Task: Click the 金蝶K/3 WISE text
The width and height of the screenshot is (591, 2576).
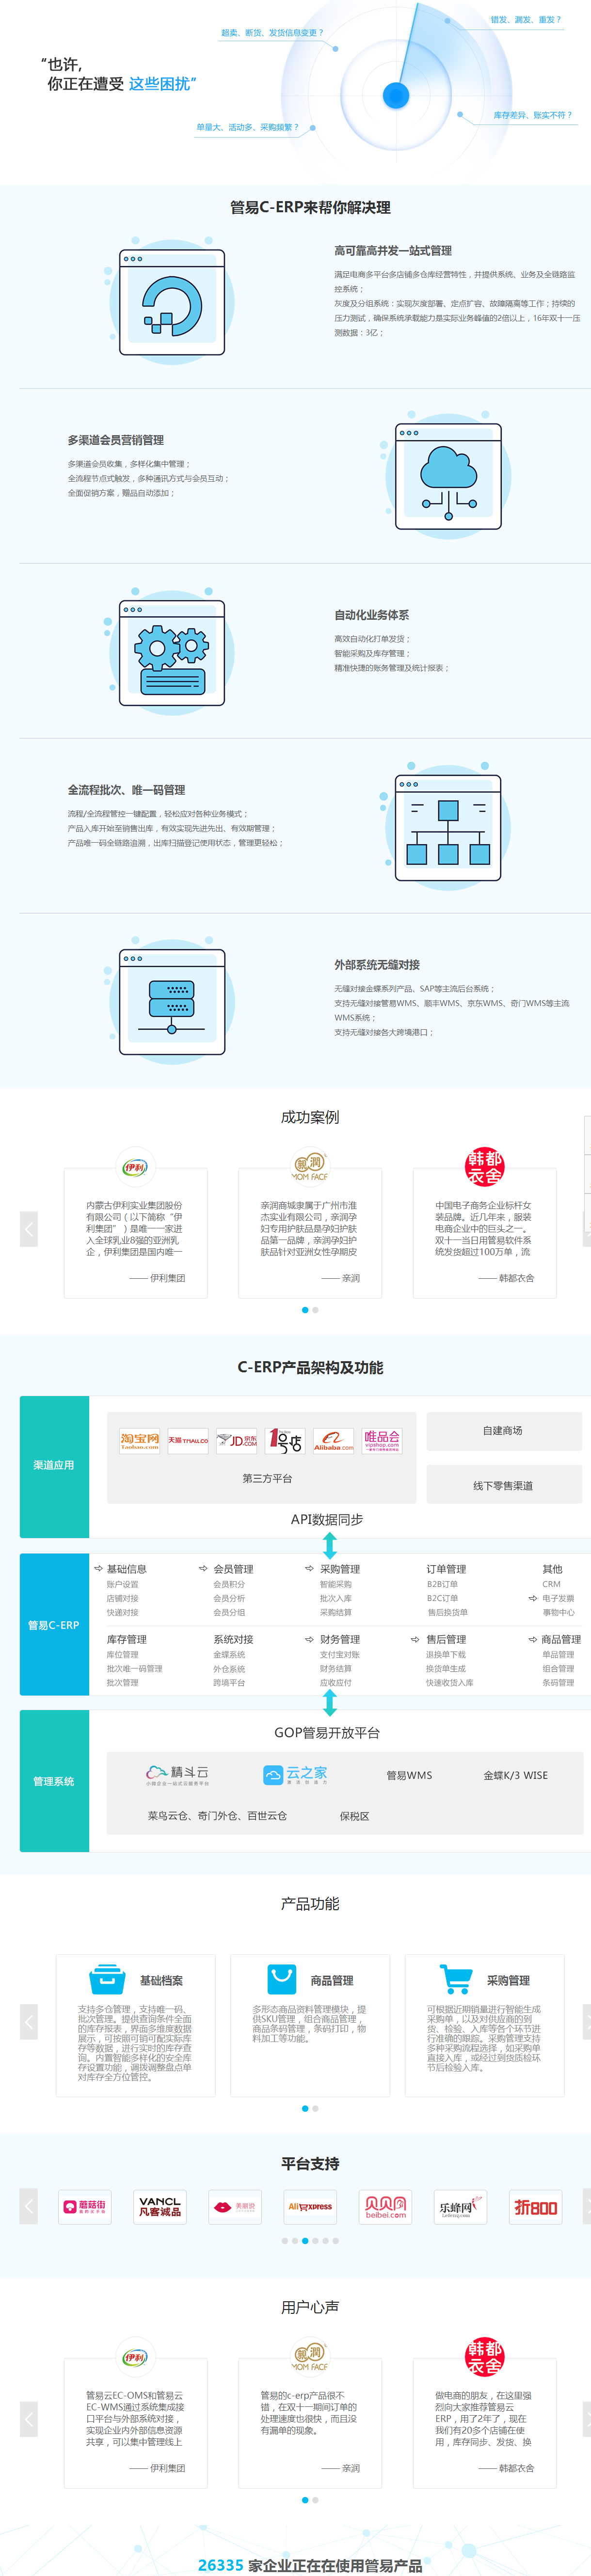Action: point(516,1775)
